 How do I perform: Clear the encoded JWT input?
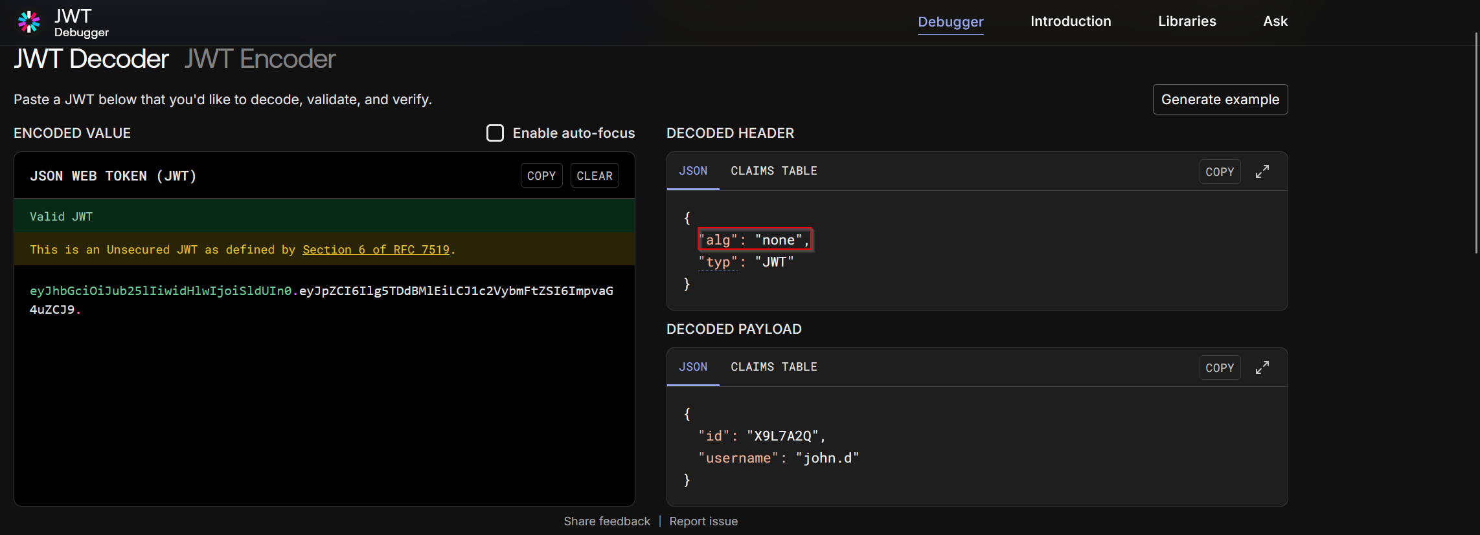(594, 176)
